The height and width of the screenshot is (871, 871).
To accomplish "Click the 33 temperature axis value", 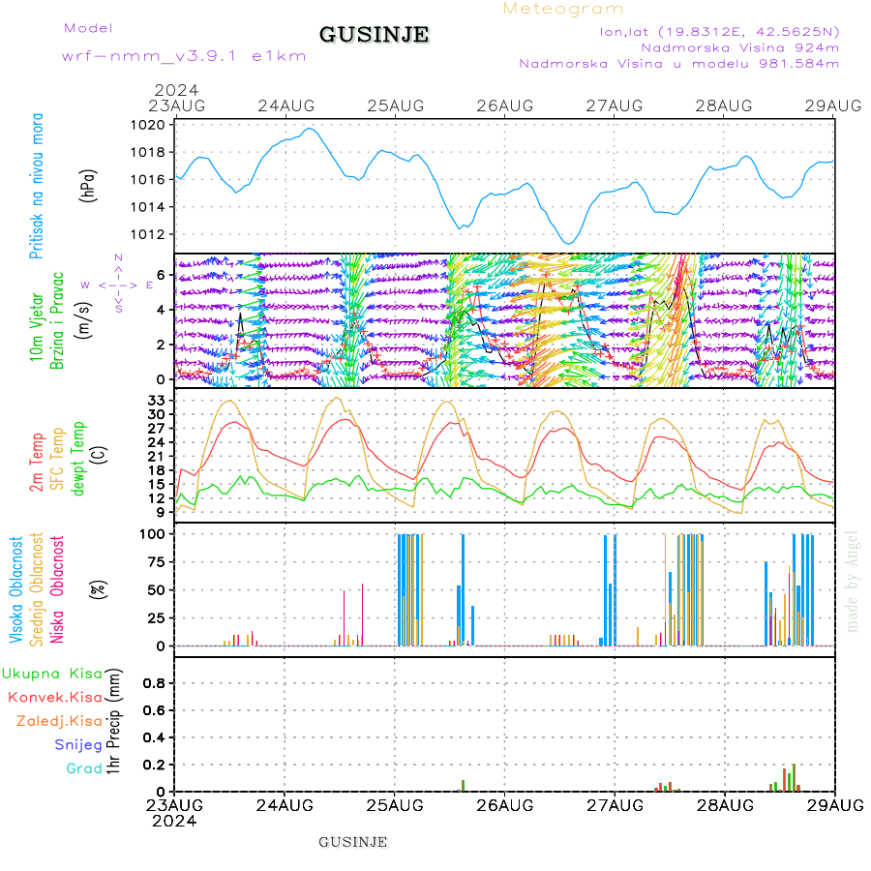I will coord(157,401).
